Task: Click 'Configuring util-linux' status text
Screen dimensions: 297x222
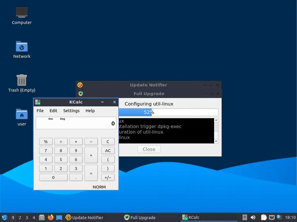Action: (149, 104)
